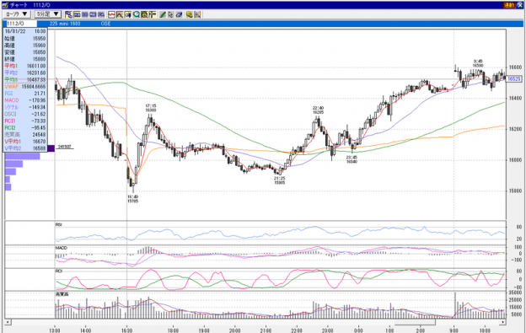
Task: Click the horizontal scrollbar right arrow
Action: [503, 322]
